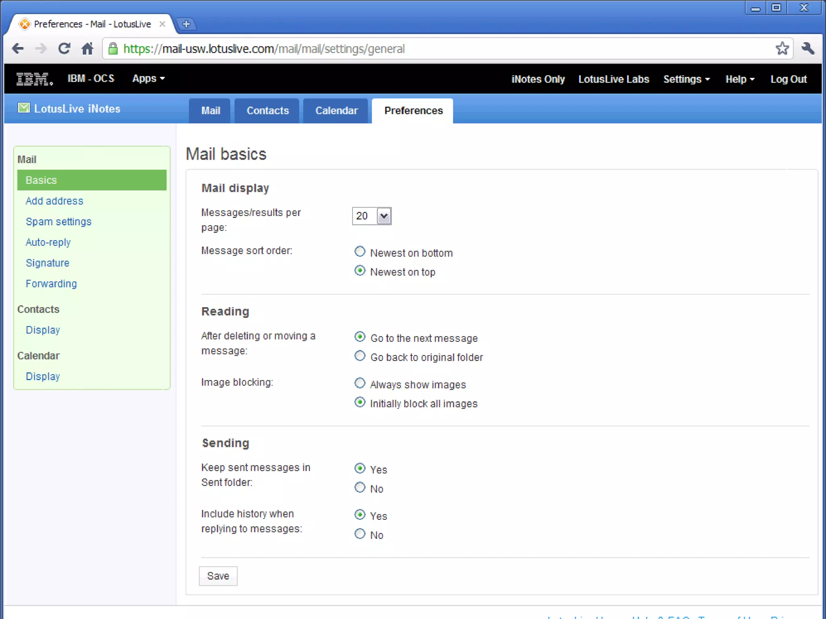Viewport: 826px width, 619px height.
Task: Click the LotusLive iNotes envelope icon
Action: click(24, 108)
